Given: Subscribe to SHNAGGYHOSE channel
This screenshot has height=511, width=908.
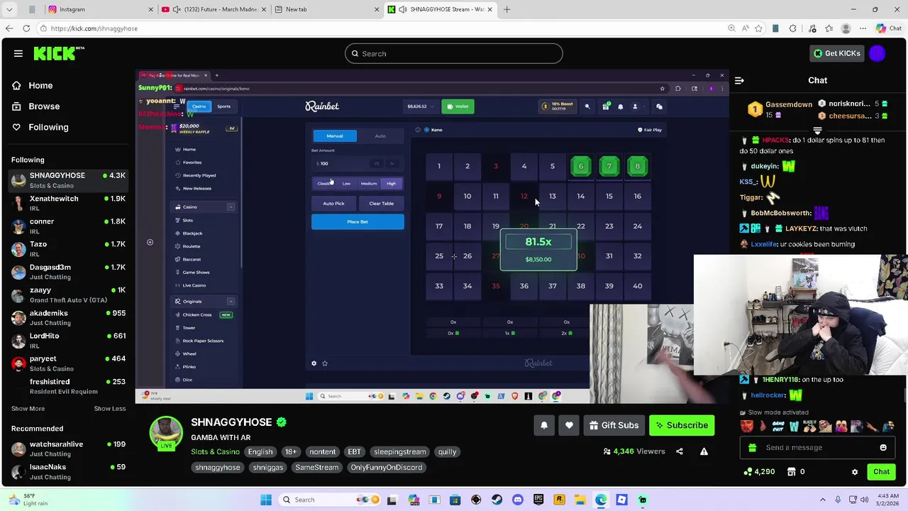Looking at the screenshot, I should 682,425.
